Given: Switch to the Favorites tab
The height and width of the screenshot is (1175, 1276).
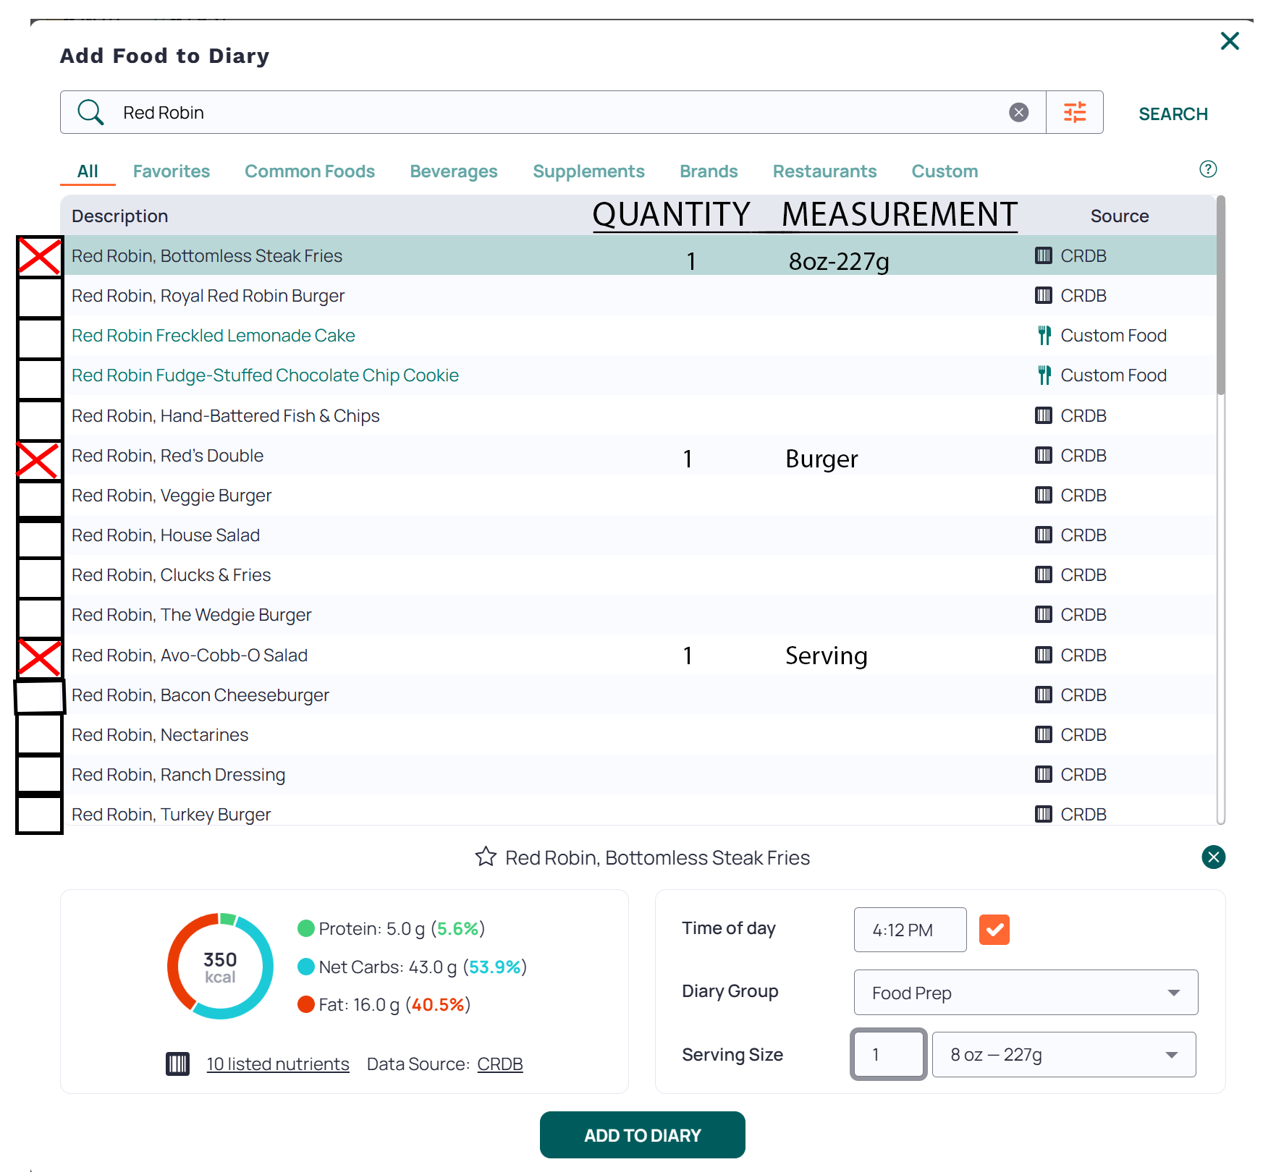Looking at the screenshot, I should click(x=172, y=171).
